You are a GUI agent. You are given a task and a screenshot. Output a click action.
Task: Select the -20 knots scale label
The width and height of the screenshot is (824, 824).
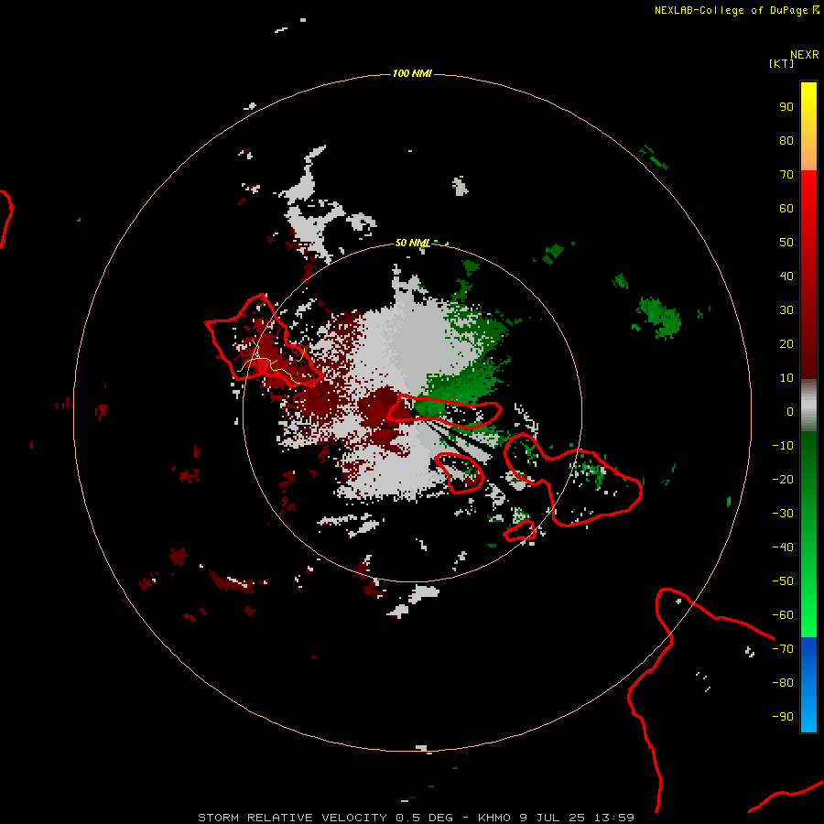point(783,479)
